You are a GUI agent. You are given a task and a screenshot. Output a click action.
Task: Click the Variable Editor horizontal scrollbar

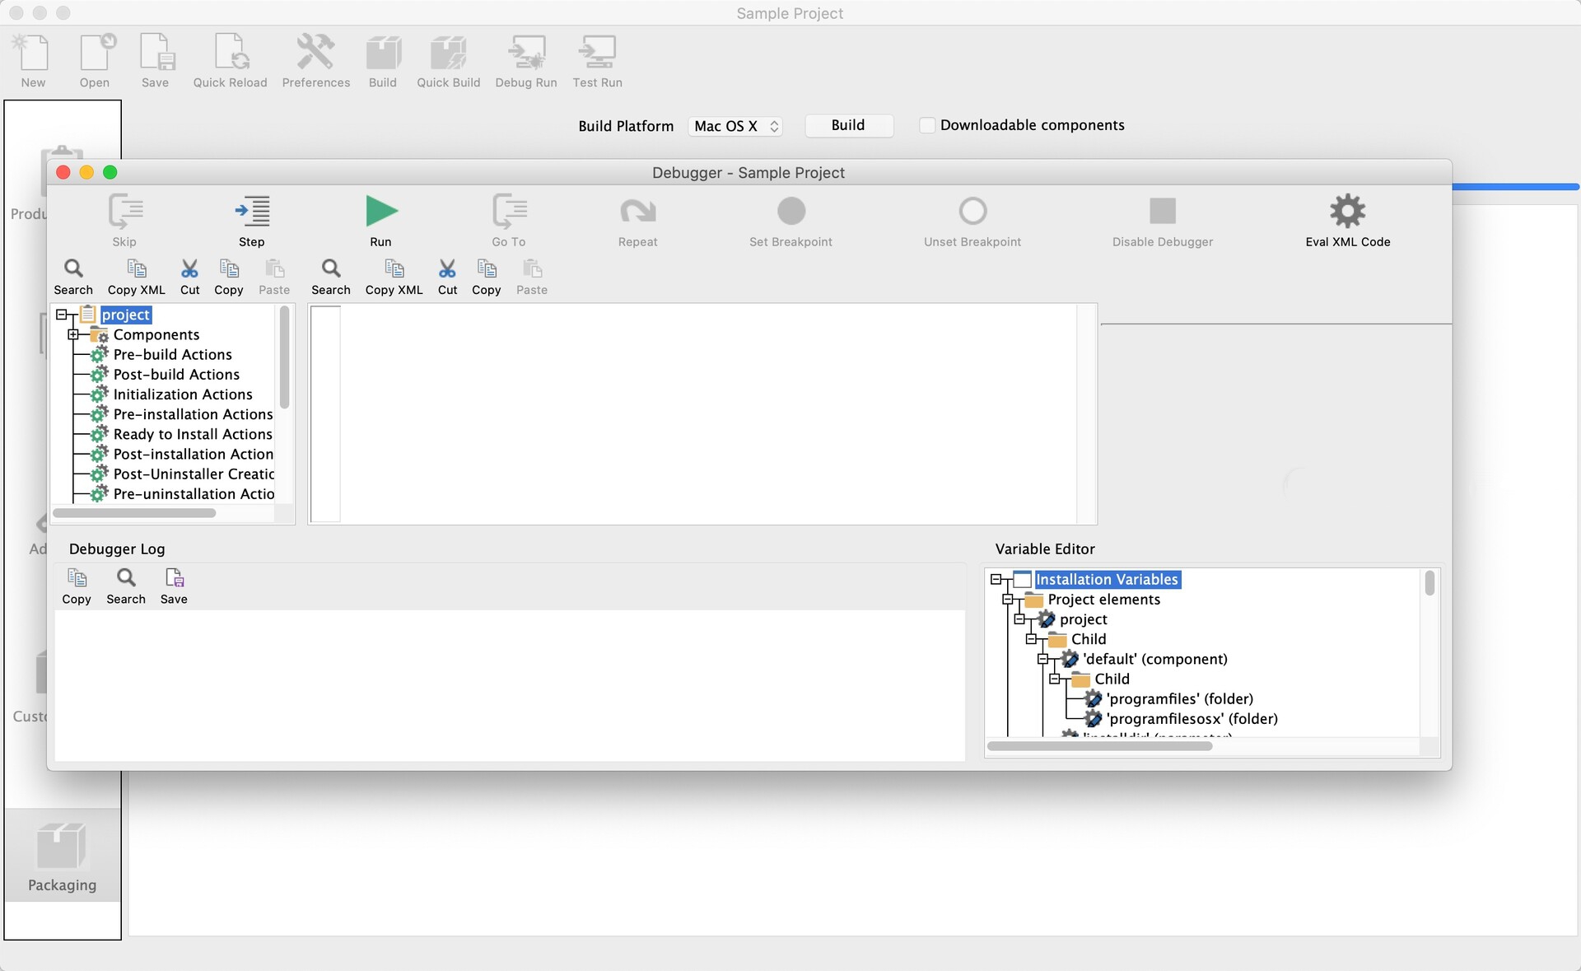tap(1100, 746)
